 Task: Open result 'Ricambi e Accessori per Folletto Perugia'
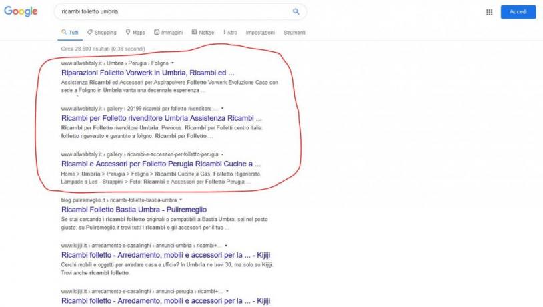[x=161, y=164]
